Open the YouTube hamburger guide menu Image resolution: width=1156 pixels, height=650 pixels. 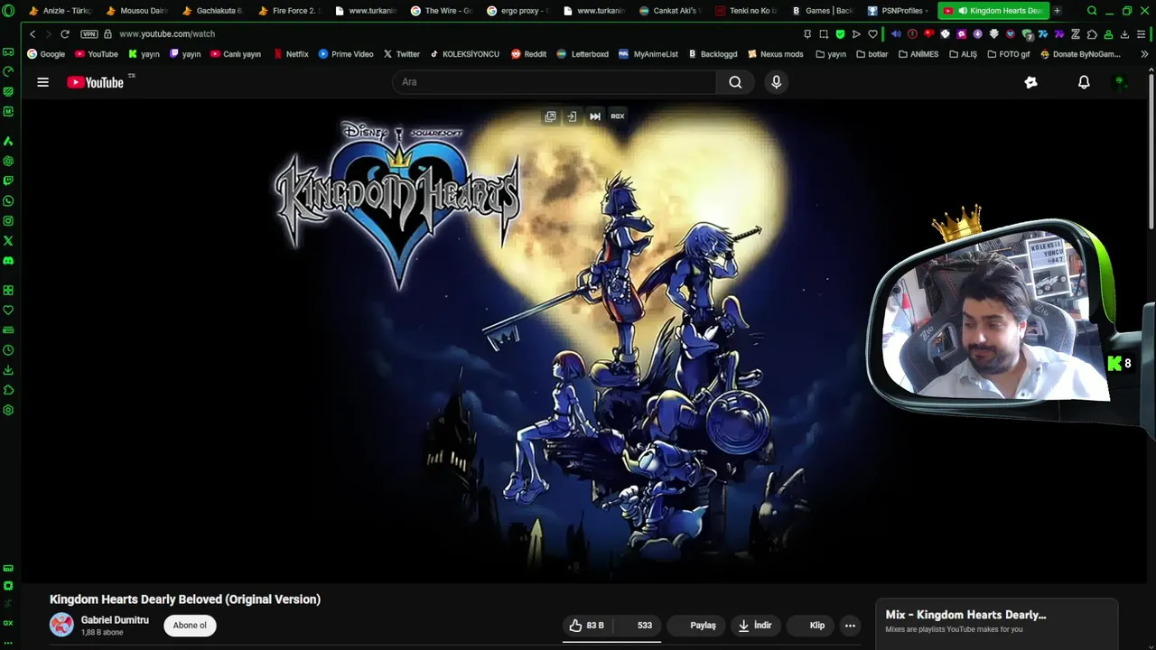click(42, 82)
